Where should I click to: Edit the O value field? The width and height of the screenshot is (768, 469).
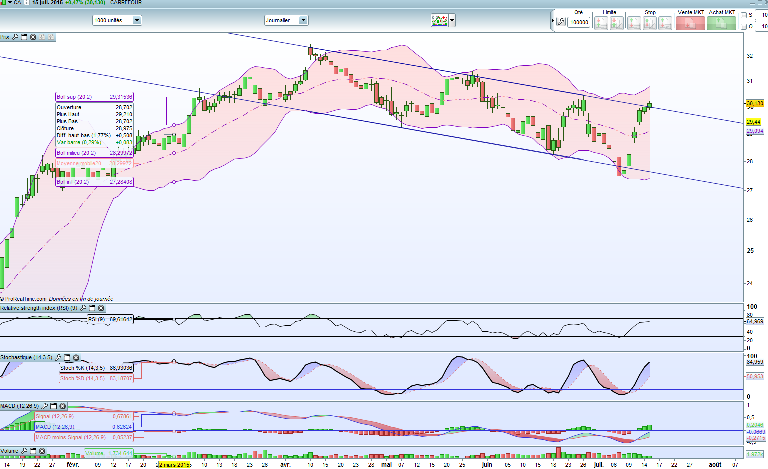tap(762, 27)
